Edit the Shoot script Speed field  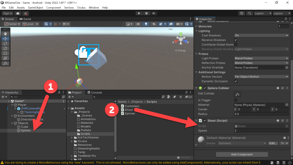[x=262, y=131]
